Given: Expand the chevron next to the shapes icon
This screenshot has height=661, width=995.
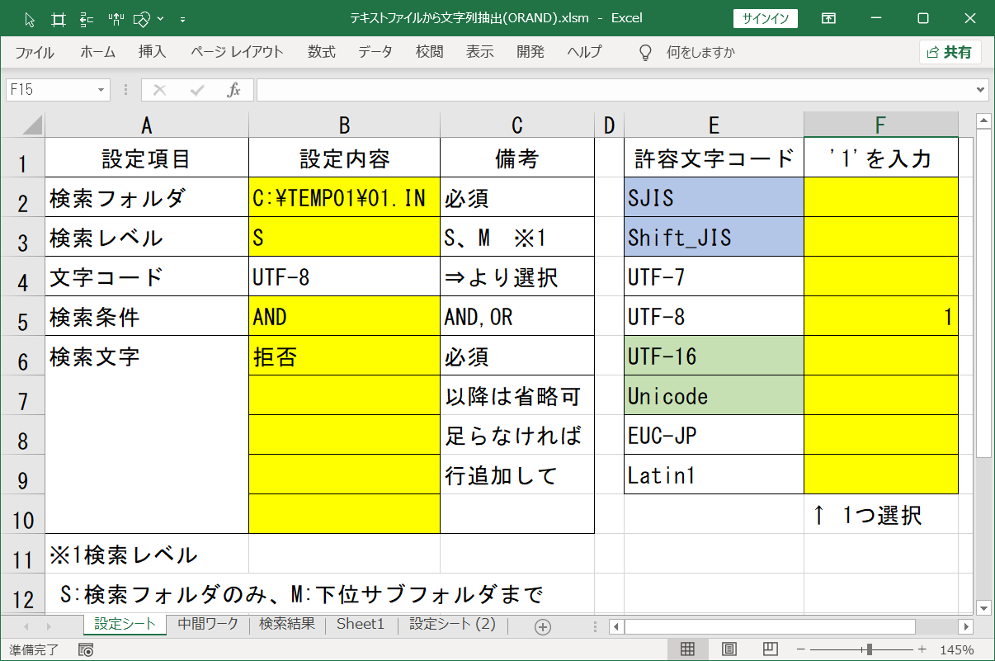Looking at the screenshot, I should click(160, 18).
